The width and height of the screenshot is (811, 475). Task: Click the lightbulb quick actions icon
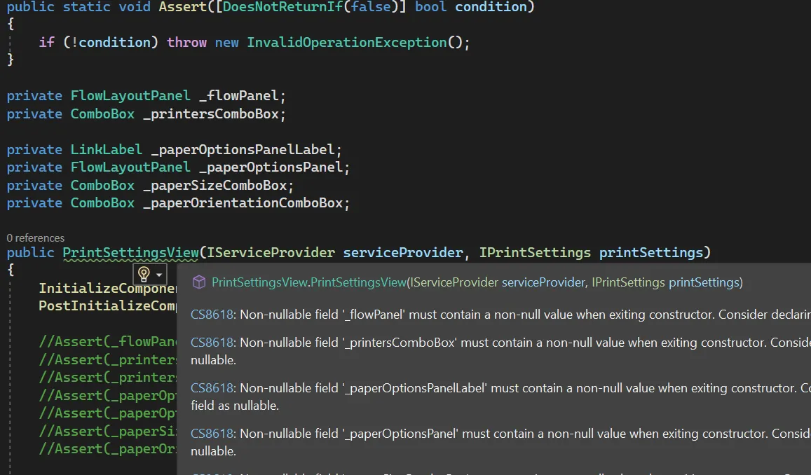pyautogui.click(x=144, y=274)
